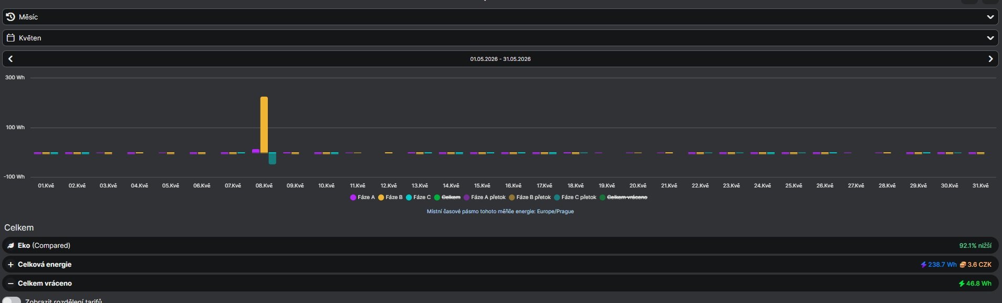Viewport: 1002px width, 303px height.
Task: Enable the struck-through Celkem legend series
Action: pyautogui.click(x=447, y=197)
